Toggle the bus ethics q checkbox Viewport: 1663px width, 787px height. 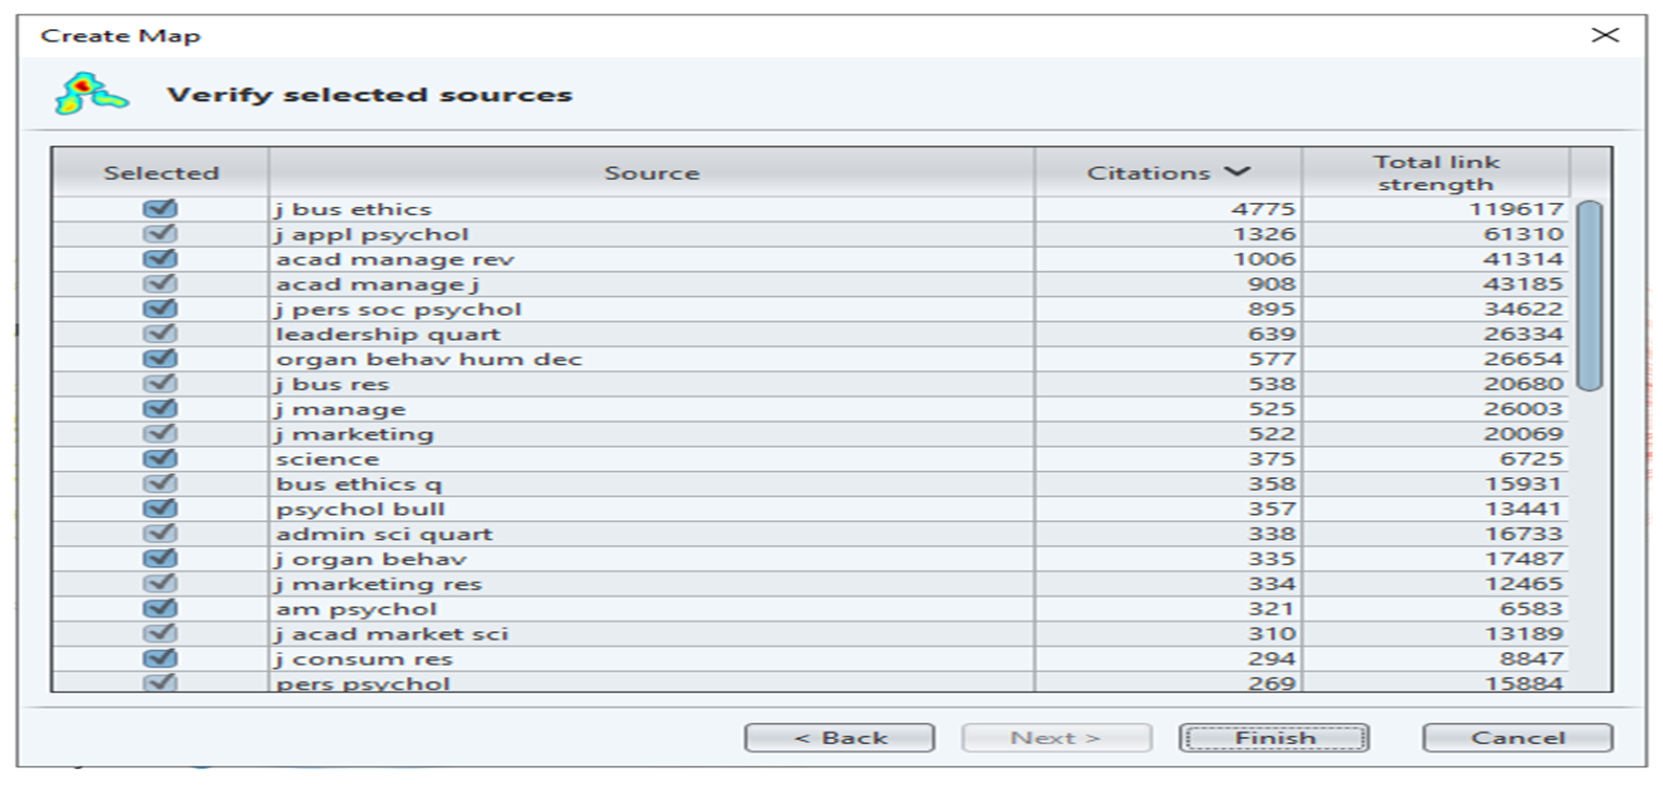point(160,484)
